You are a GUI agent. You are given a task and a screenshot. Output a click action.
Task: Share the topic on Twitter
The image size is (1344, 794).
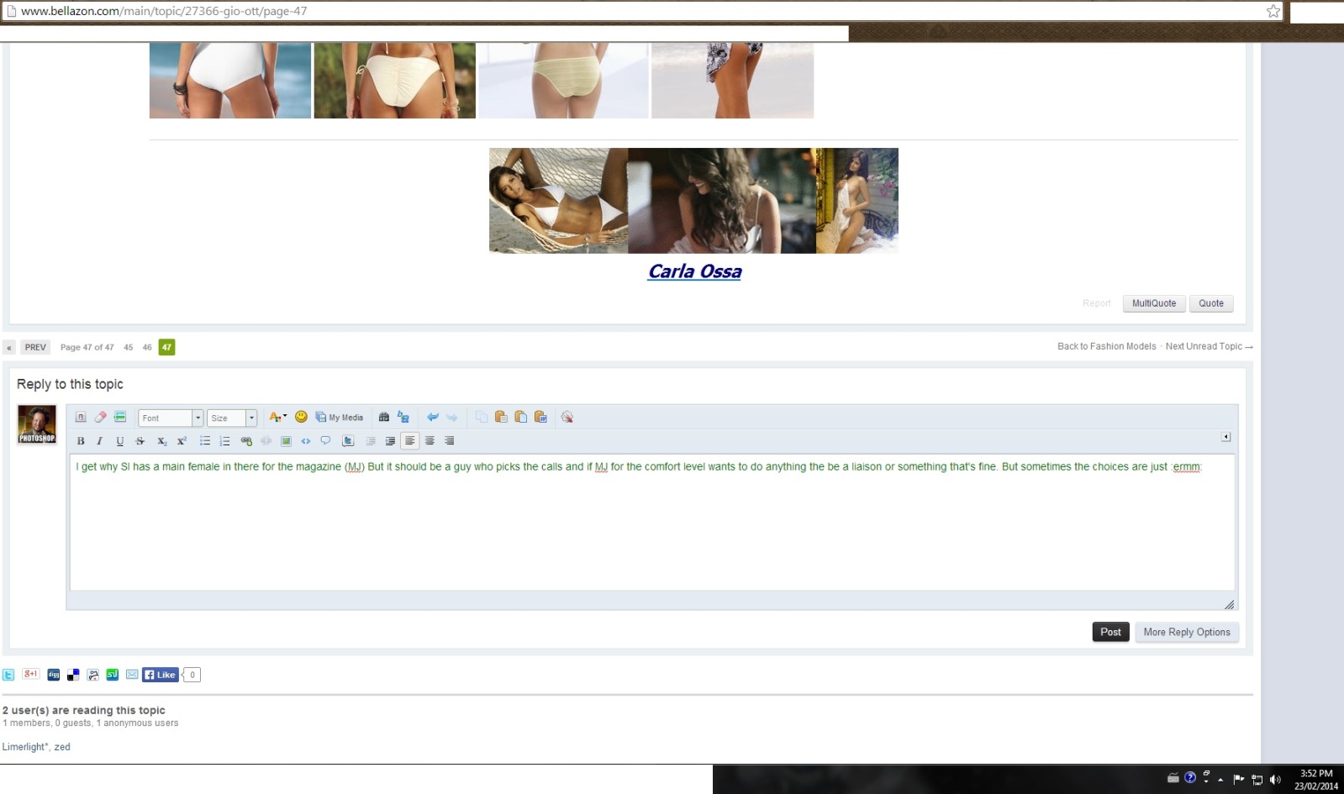coord(8,675)
